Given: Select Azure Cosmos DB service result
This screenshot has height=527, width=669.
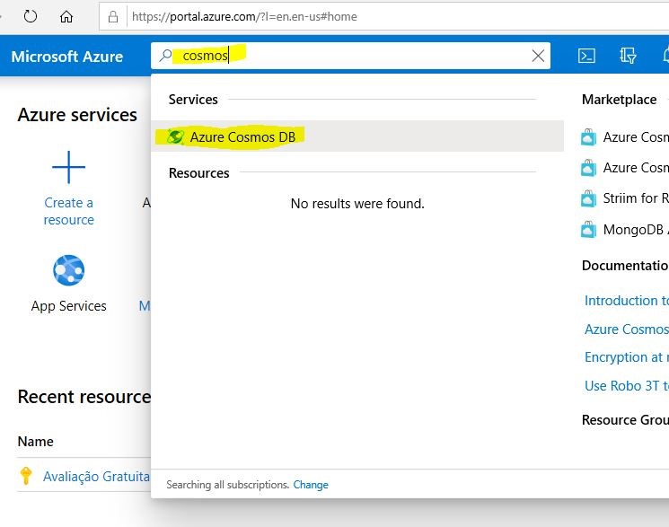Looking at the screenshot, I should [357, 136].
